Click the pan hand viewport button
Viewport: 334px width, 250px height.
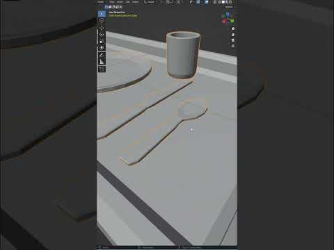[233, 35]
